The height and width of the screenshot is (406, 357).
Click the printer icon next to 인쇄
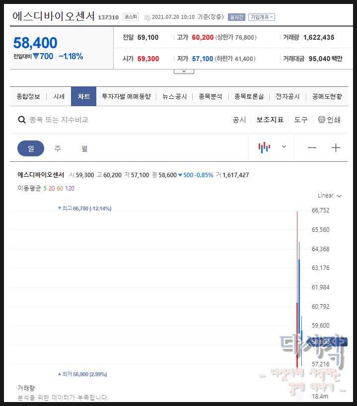coord(322,120)
